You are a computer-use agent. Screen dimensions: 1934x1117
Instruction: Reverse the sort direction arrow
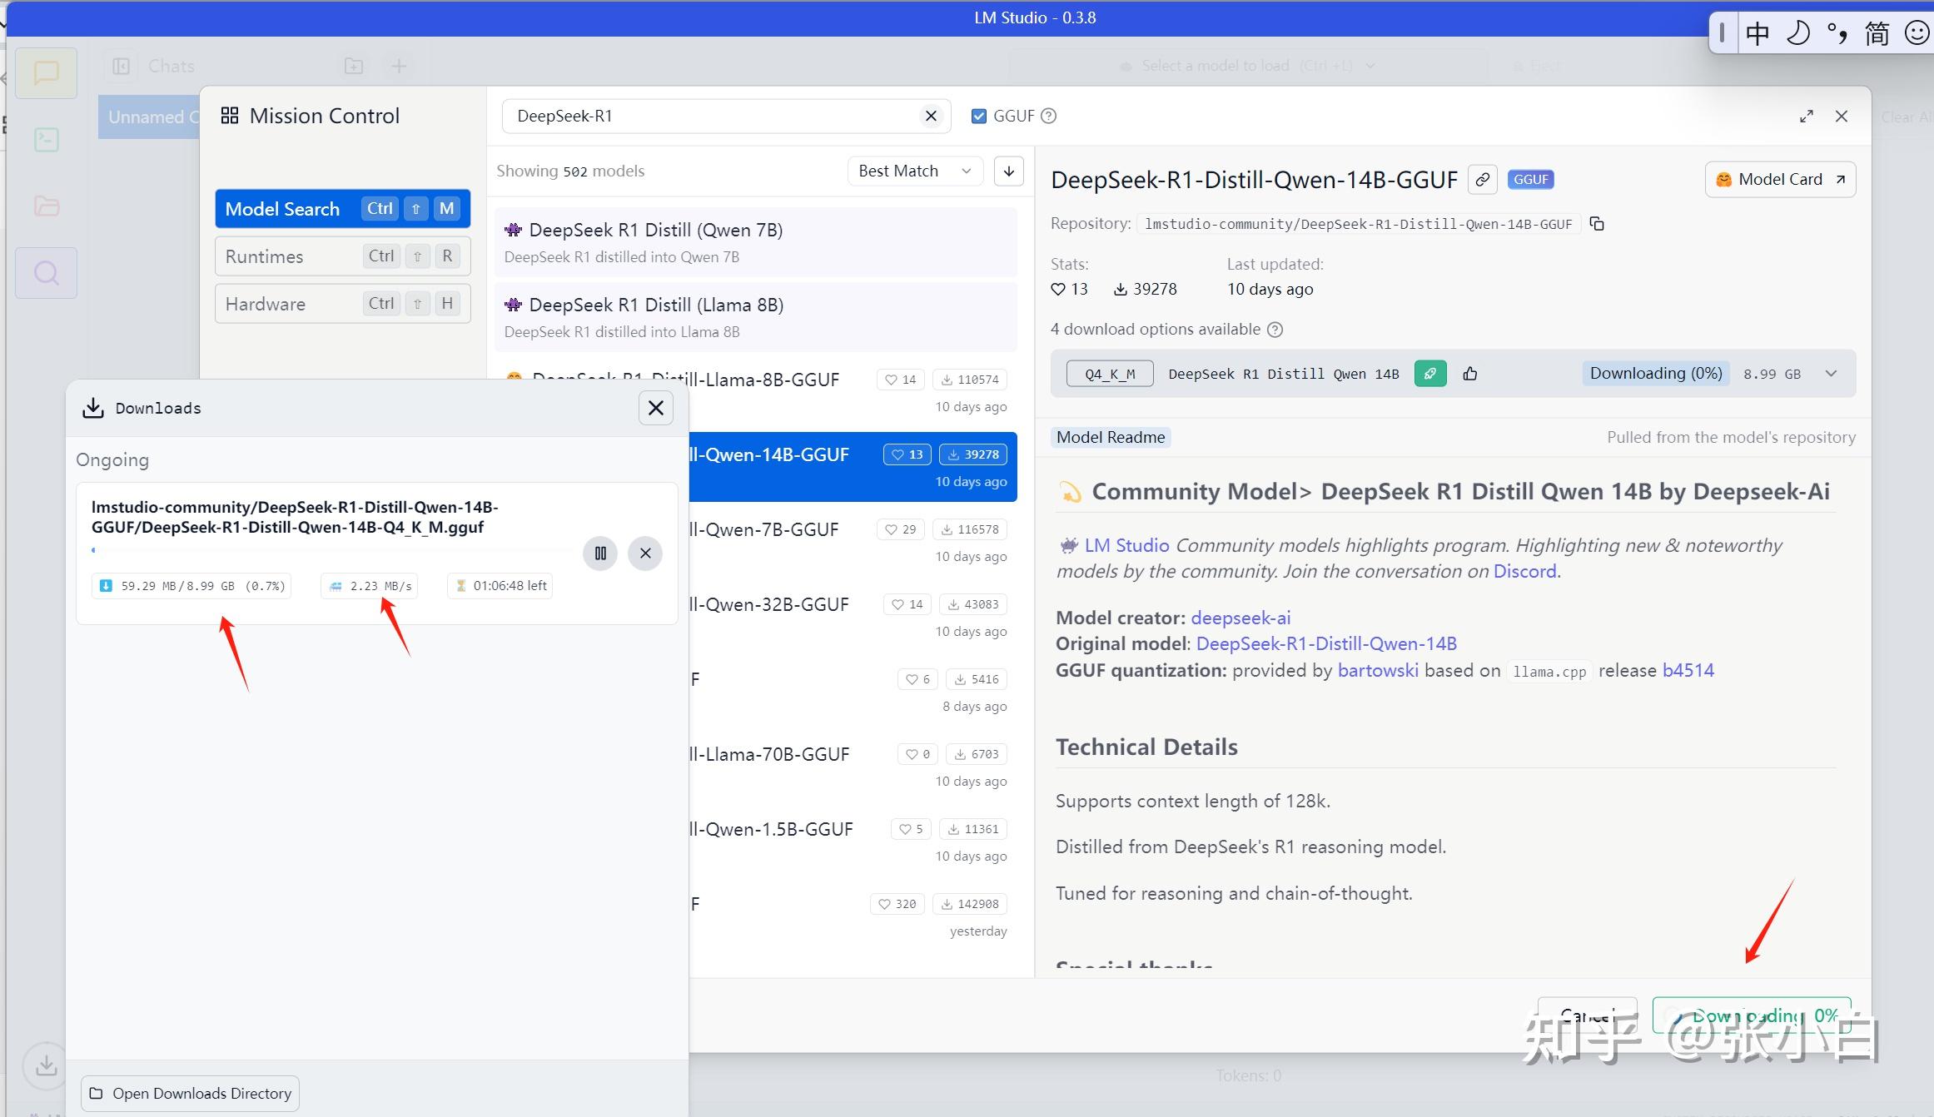(x=1008, y=171)
